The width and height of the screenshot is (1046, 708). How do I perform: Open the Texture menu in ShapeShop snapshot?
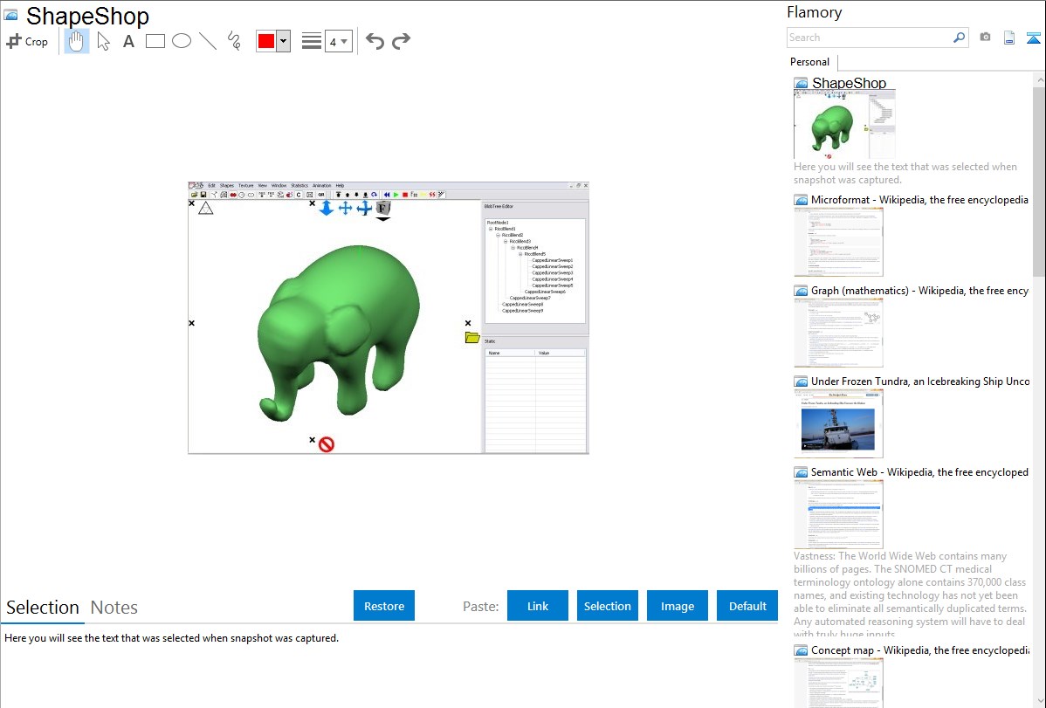(x=246, y=185)
